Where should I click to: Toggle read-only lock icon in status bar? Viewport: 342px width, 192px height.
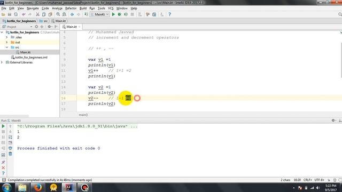click(x=329, y=180)
